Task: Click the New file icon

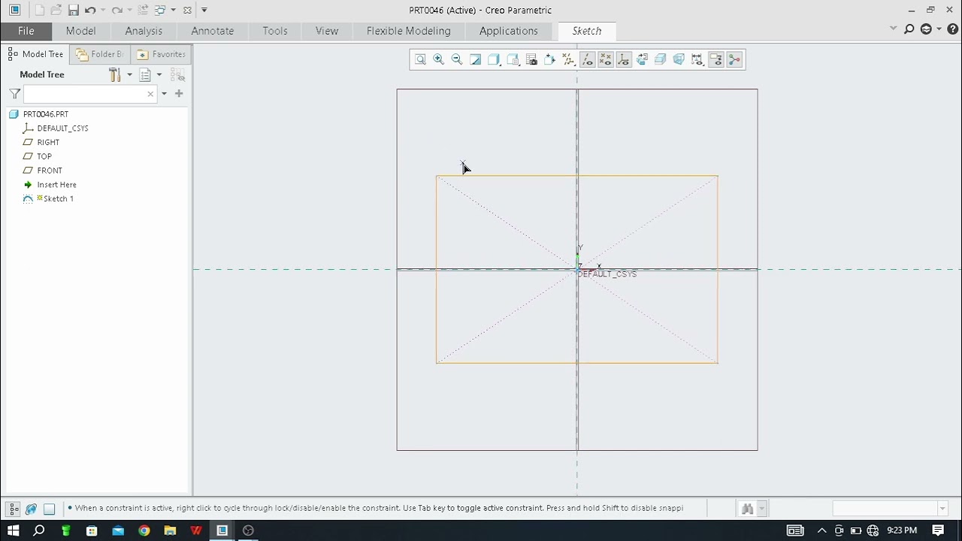Action: point(40,10)
